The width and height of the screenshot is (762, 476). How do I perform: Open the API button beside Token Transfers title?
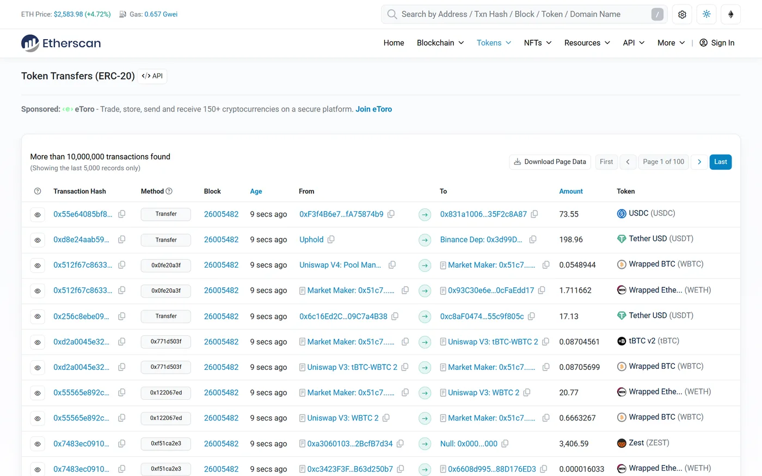pyautogui.click(x=152, y=76)
